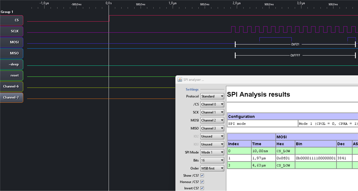Toggle the Show /CS? checkbox
The image size is (358, 191).
pyautogui.click(x=202, y=176)
